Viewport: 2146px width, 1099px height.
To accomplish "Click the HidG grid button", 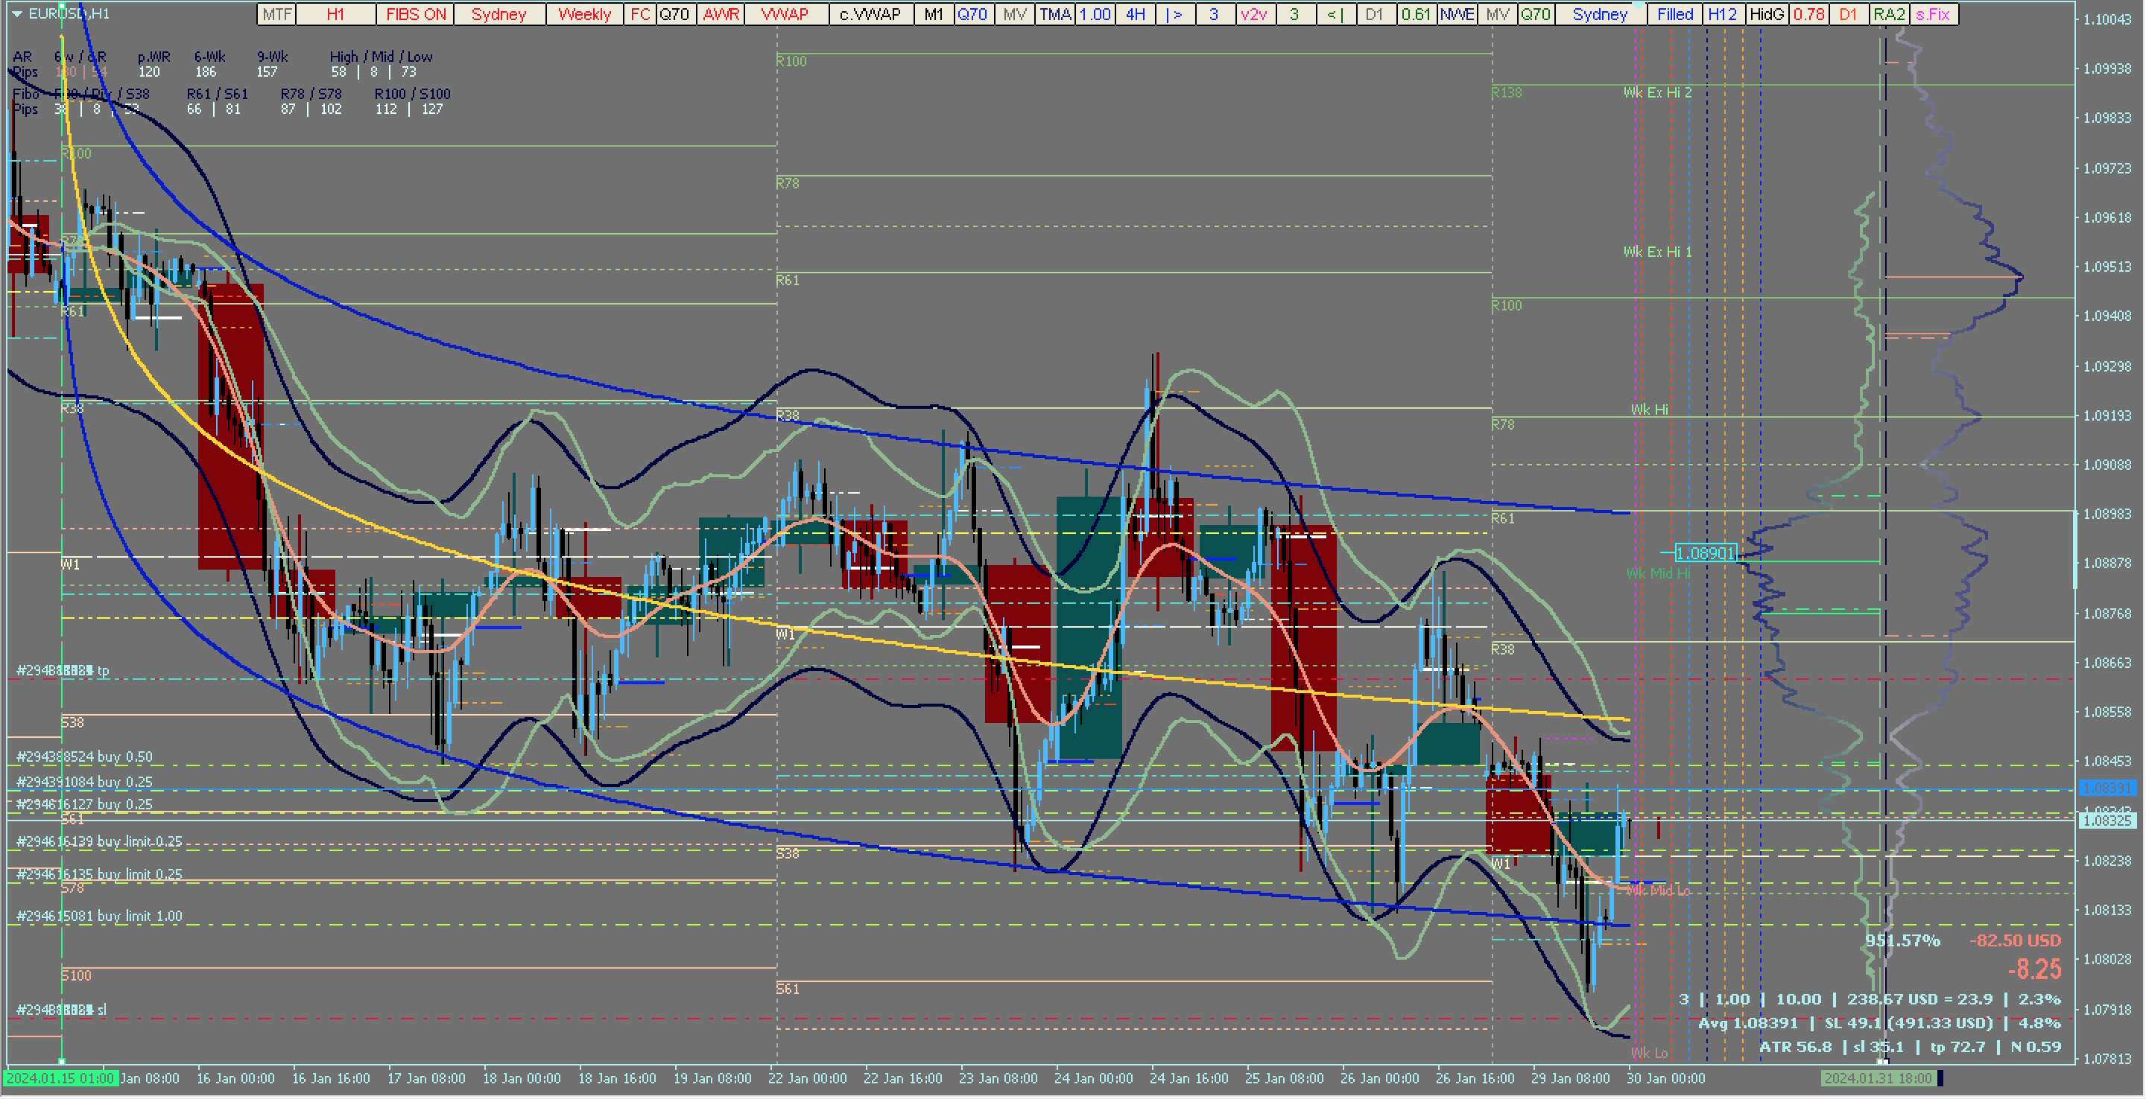I will point(1766,14).
